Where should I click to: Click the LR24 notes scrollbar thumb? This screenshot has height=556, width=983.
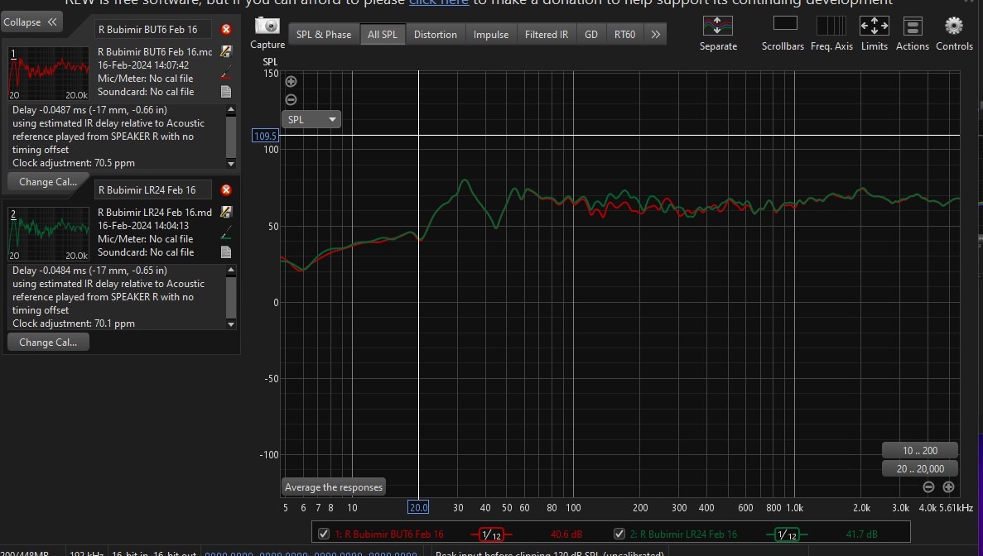click(231, 296)
